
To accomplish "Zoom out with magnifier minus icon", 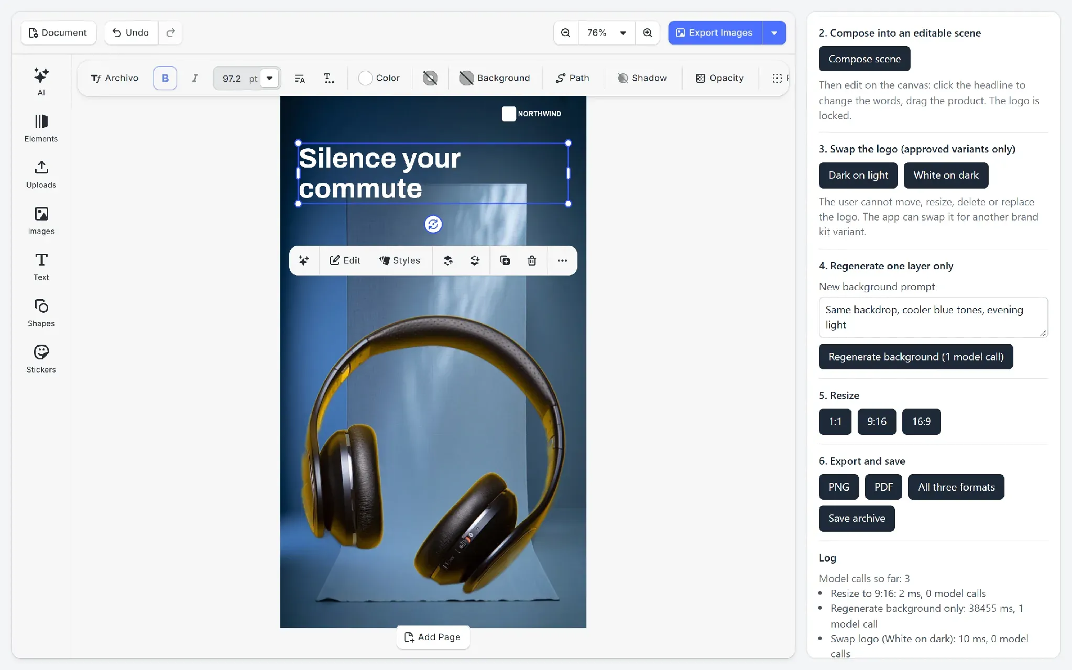I will (565, 32).
